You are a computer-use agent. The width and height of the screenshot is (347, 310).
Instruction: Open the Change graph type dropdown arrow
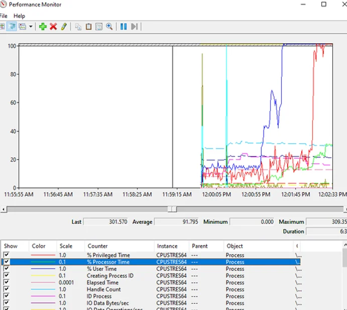click(31, 27)
